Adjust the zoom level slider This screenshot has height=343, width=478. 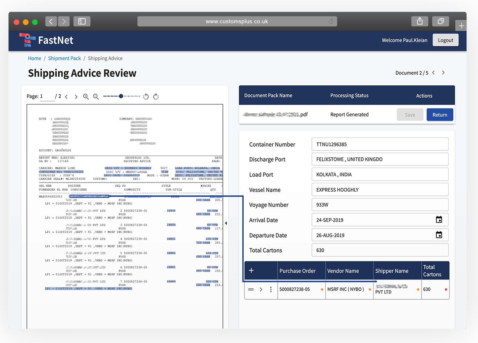[x=121, y=96]
